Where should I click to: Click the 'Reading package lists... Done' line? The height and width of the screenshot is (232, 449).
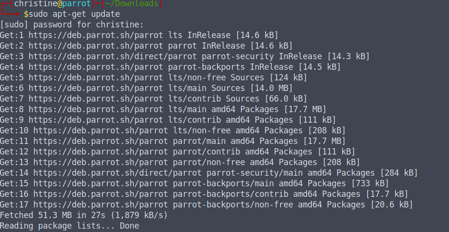pyautogui.click(x=69, y=226)
